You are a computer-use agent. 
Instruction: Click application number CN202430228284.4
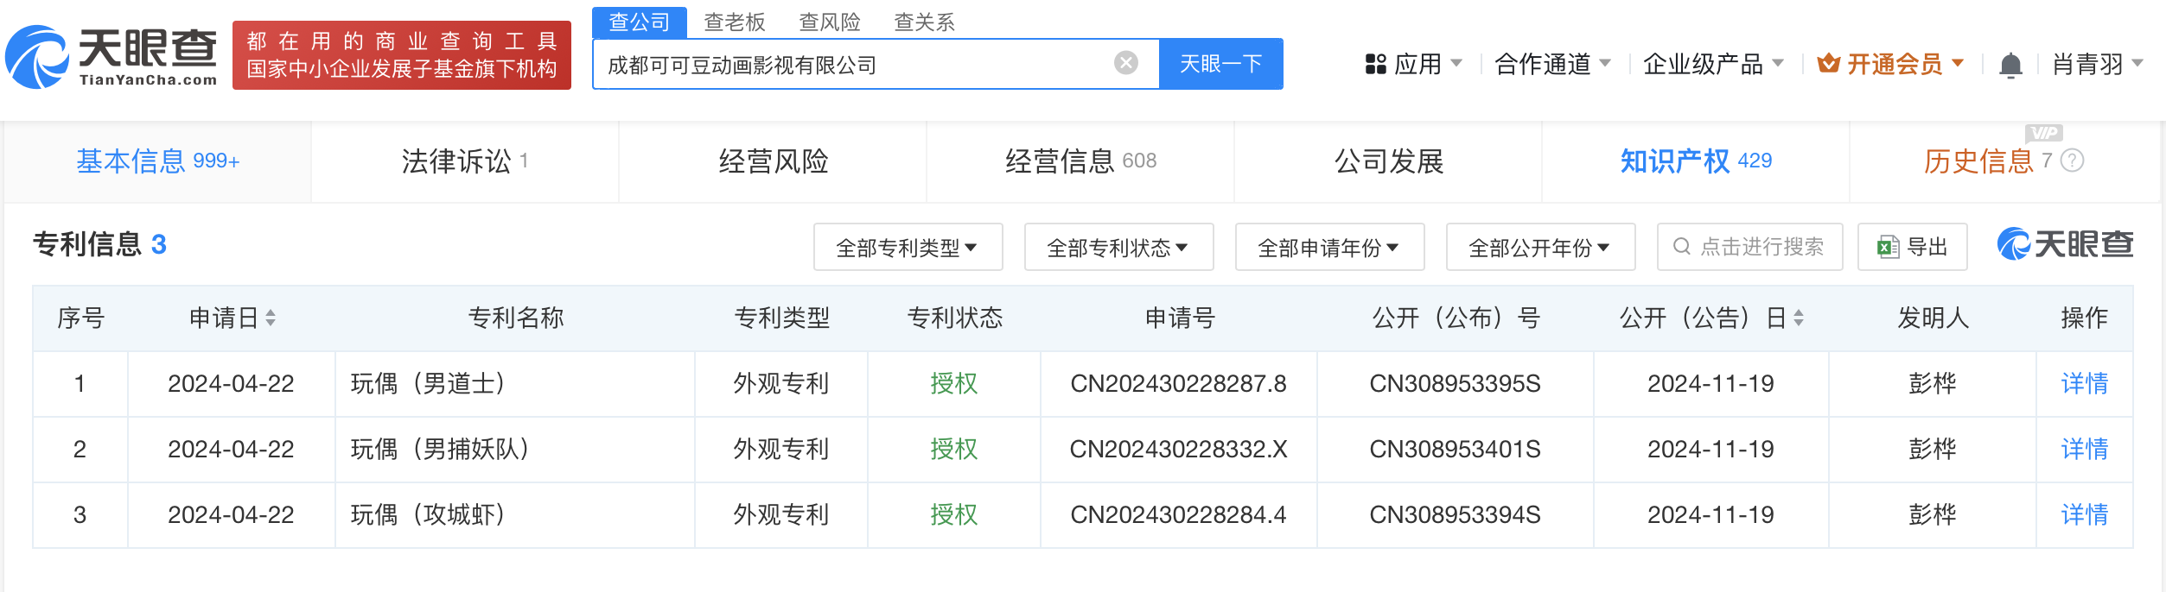(1178, 515)
